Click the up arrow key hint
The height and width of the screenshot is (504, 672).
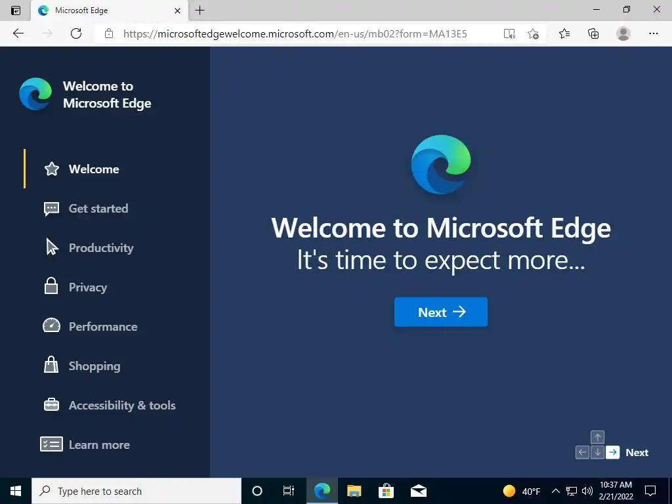[597, 437]
